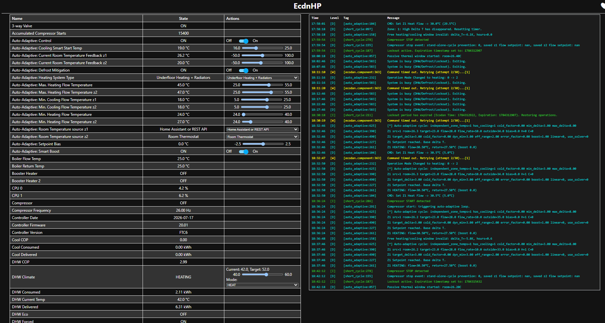This screenshot has width=605, height=323.
Task: Click the EcdnHP page title
Action: tap(307, 6)
